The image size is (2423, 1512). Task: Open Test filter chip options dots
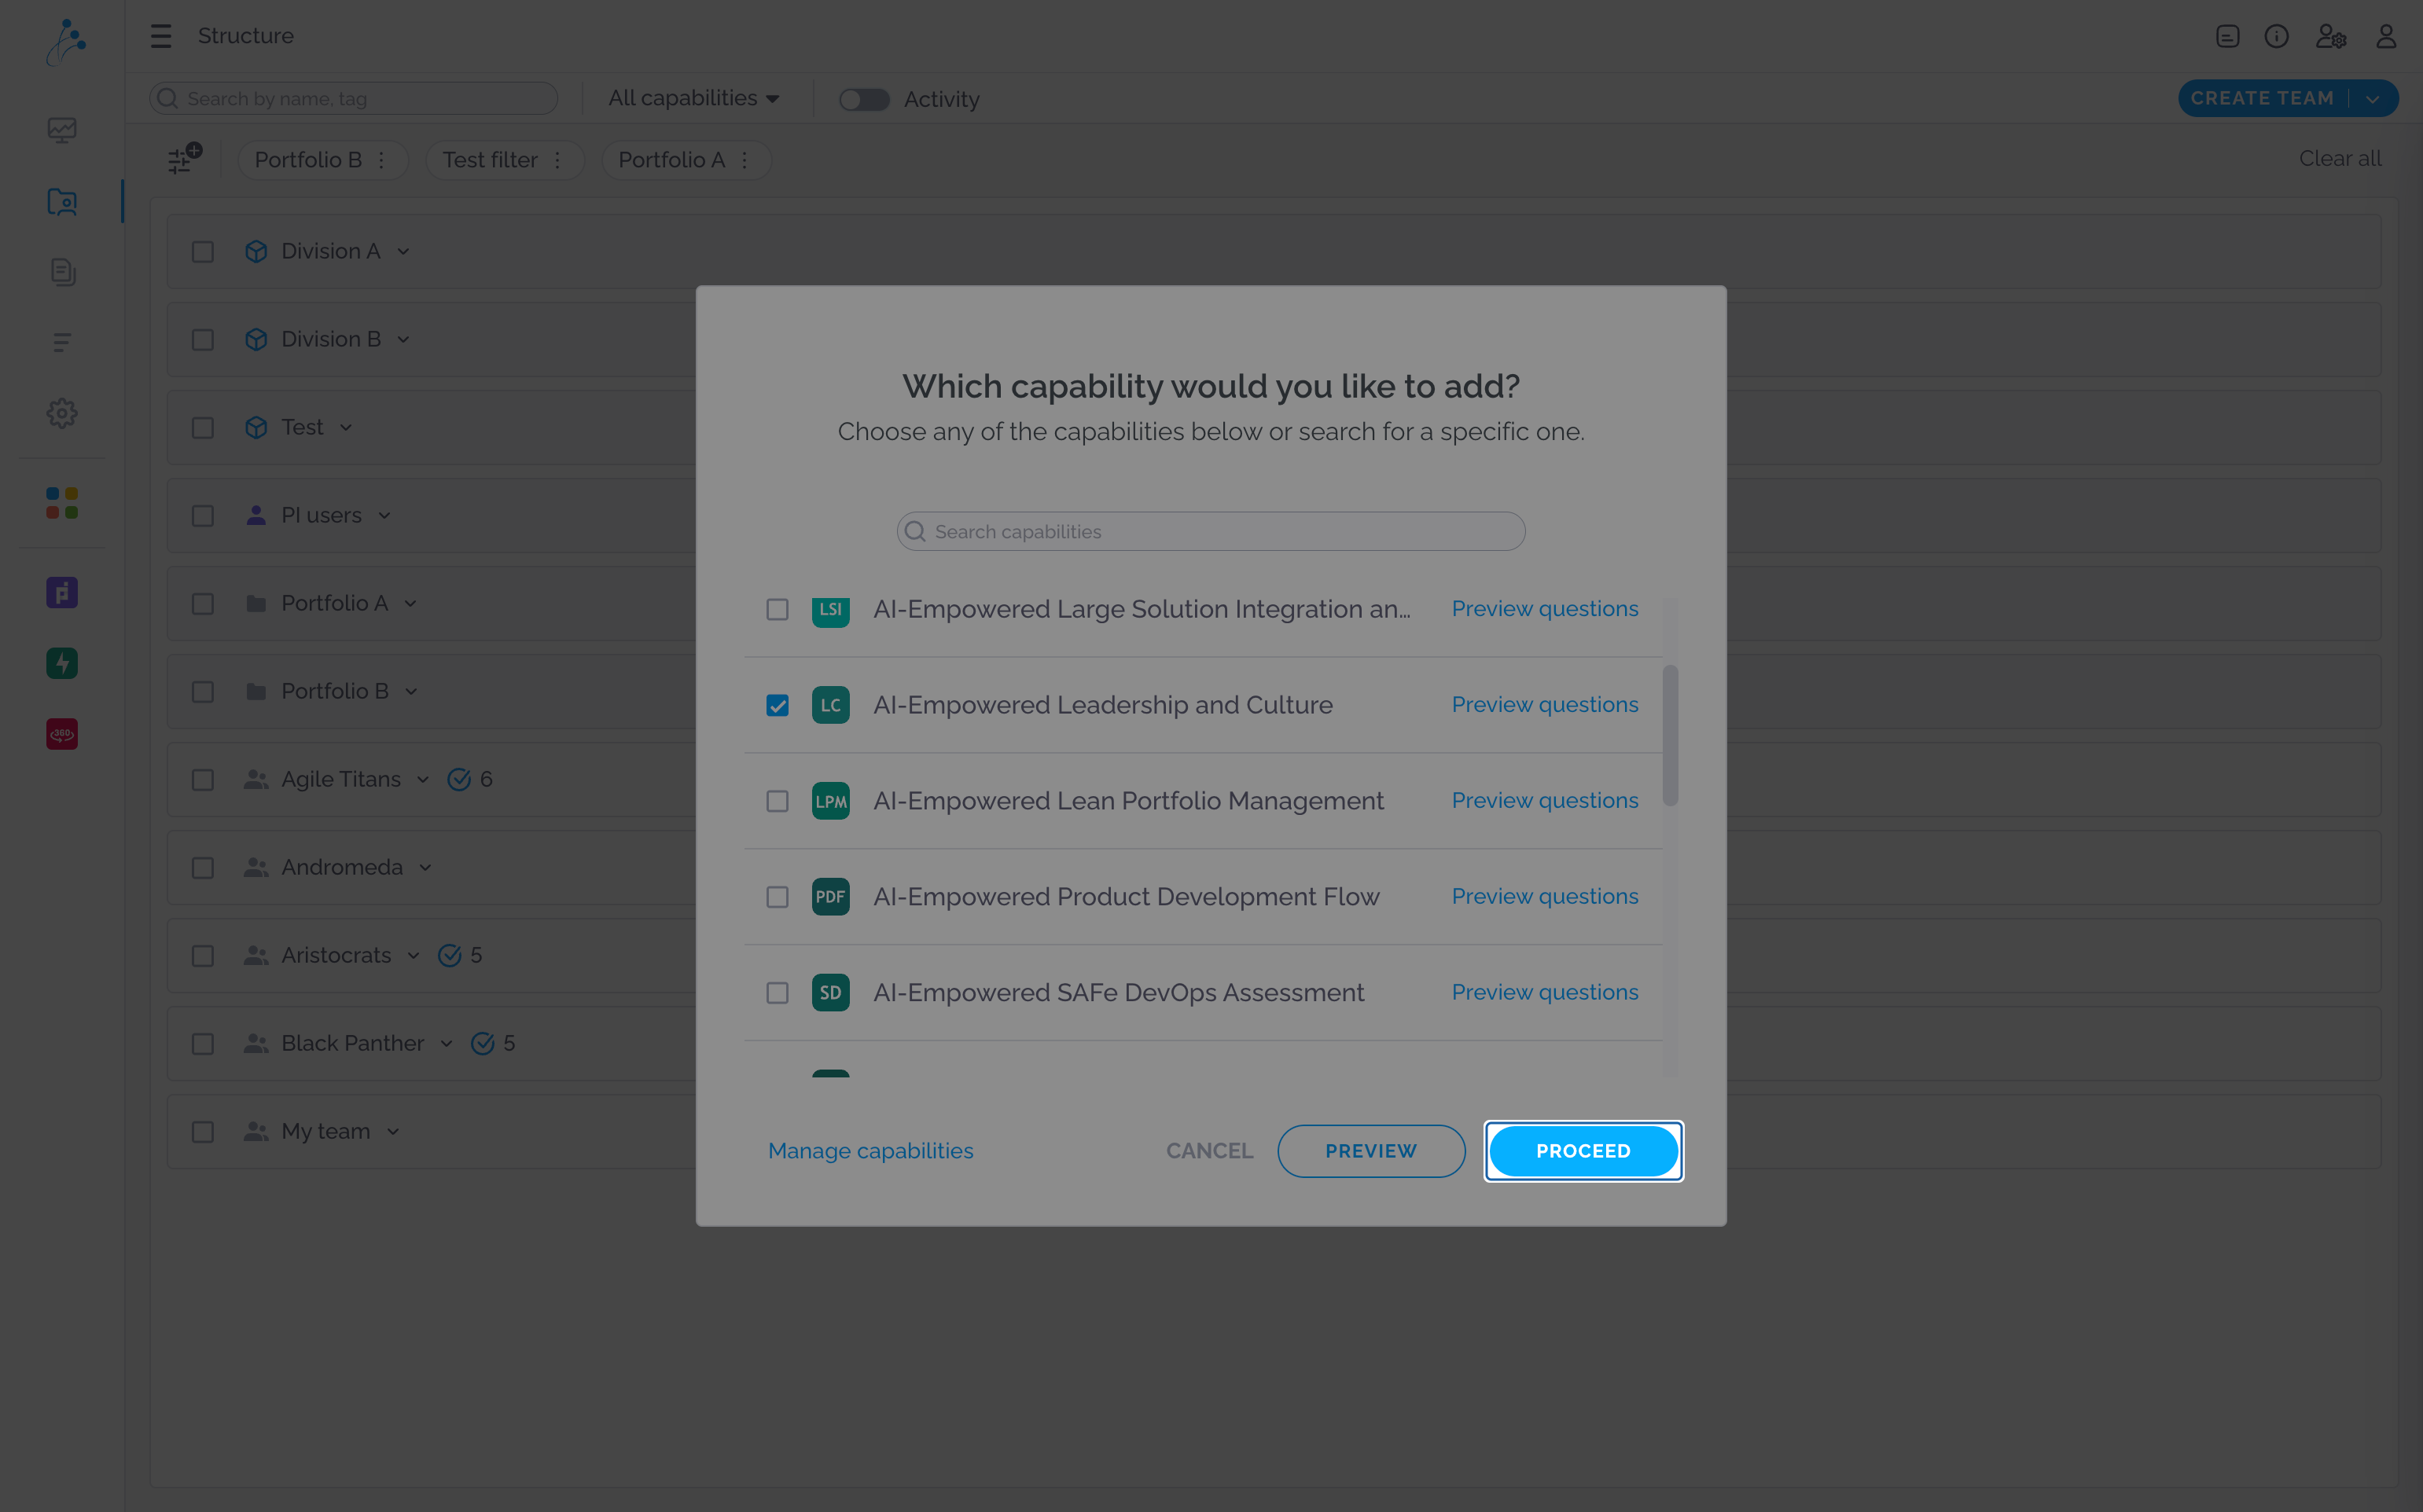tap(557, 160)
